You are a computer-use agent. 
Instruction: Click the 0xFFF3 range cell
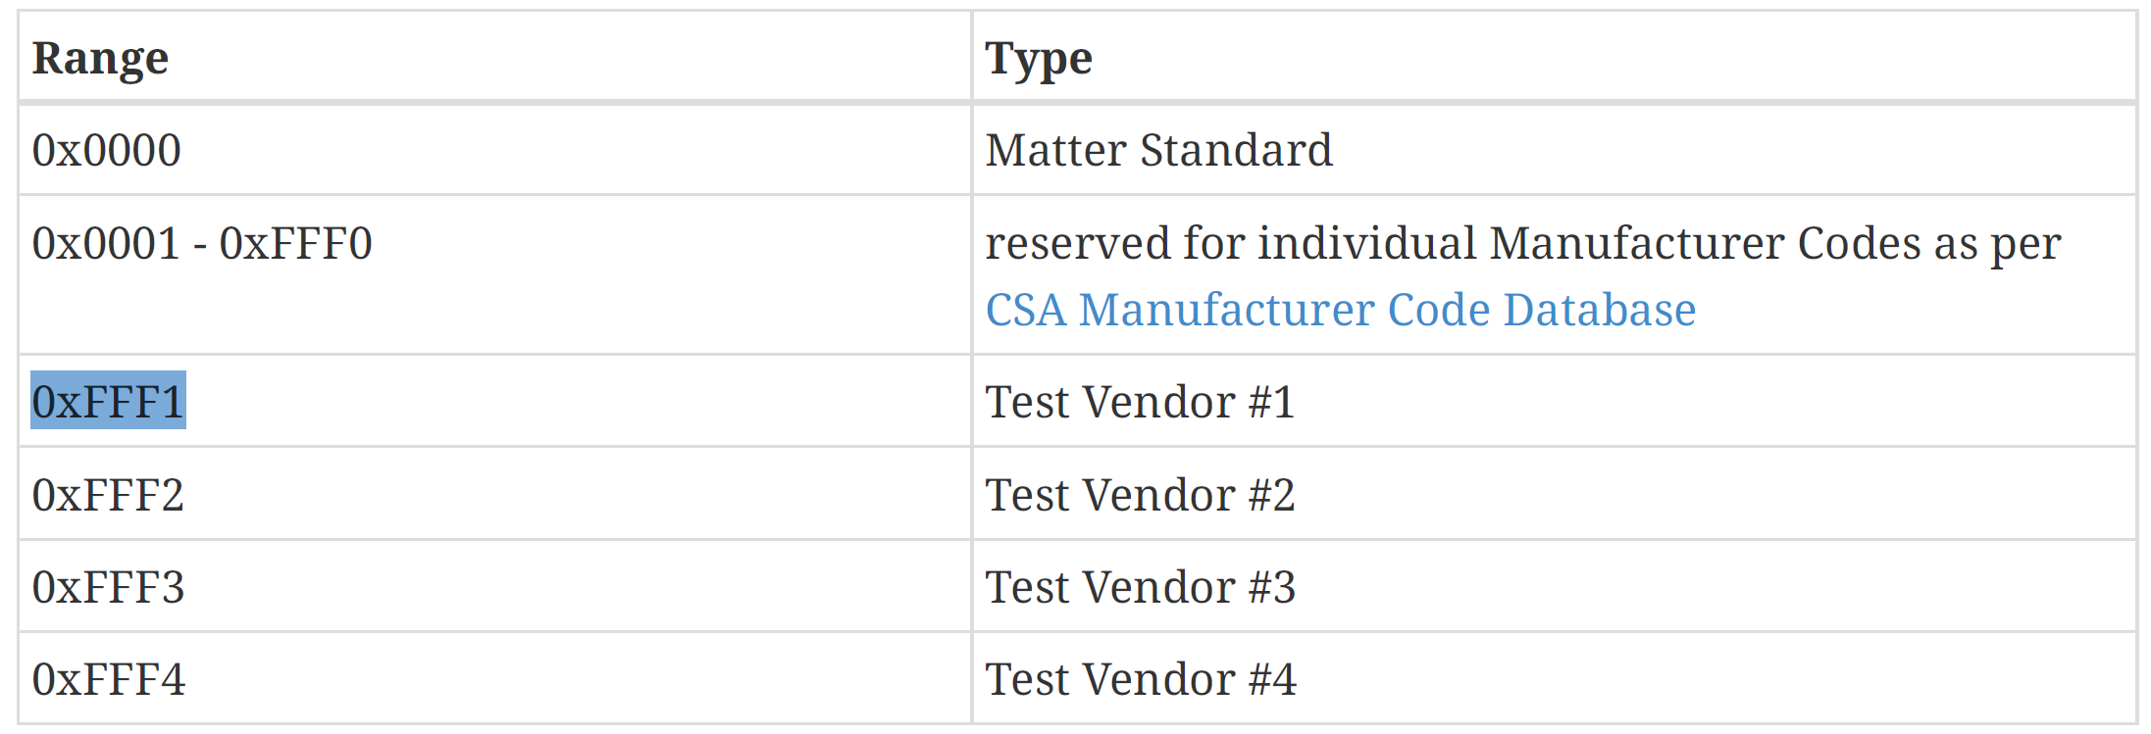tap(108, 587)
